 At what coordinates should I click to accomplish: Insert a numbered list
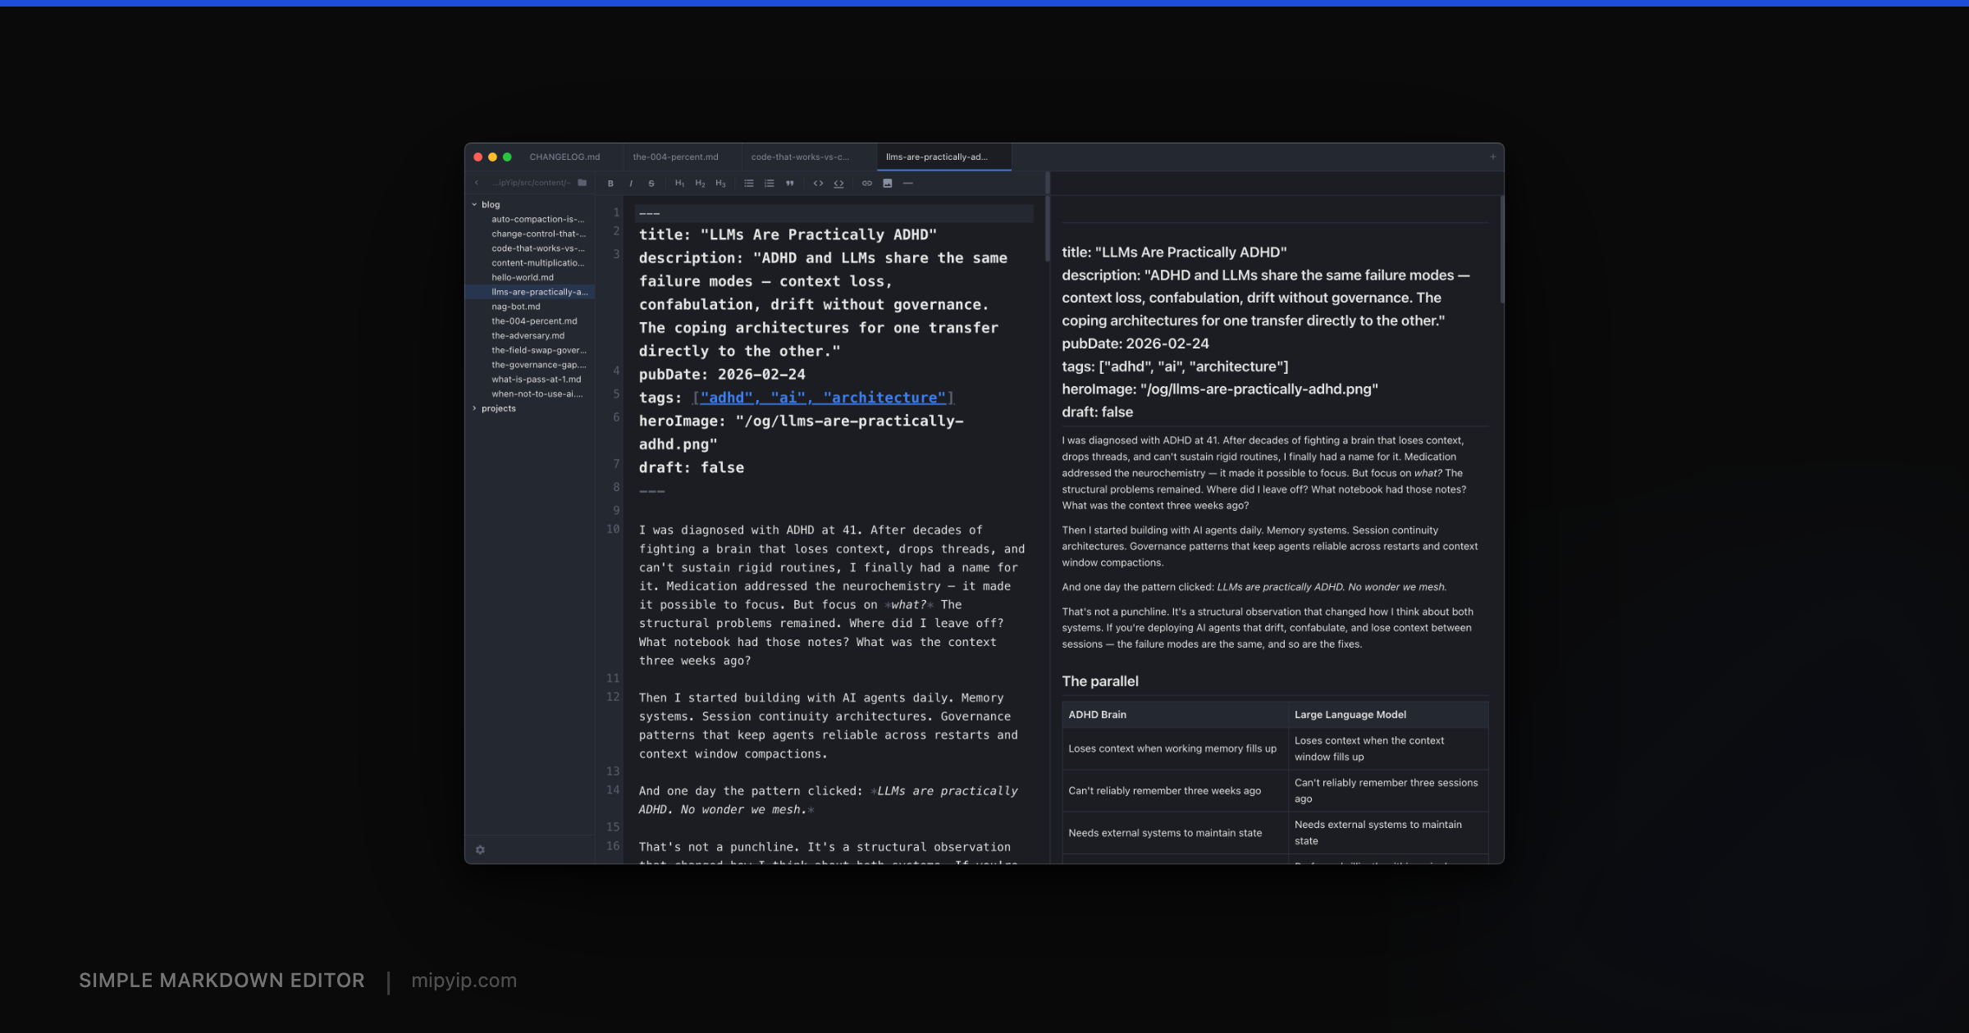tap(770, 183)
